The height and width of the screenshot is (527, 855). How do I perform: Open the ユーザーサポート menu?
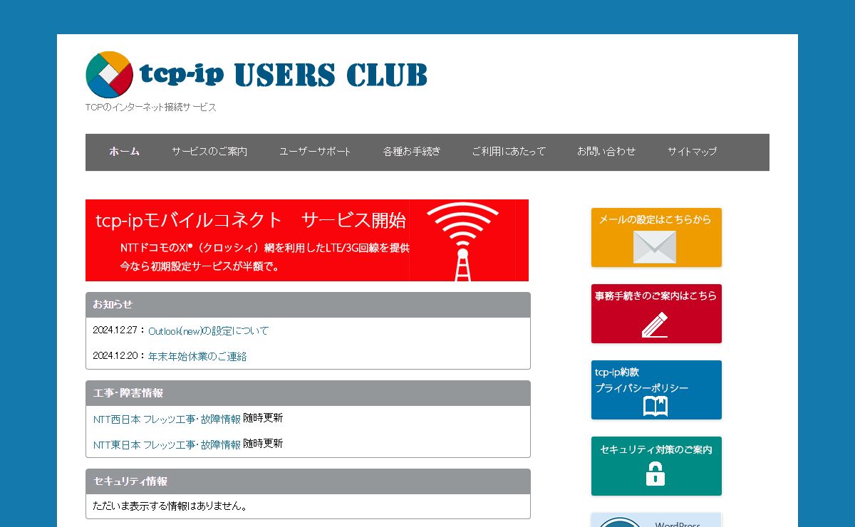[315, 152]
